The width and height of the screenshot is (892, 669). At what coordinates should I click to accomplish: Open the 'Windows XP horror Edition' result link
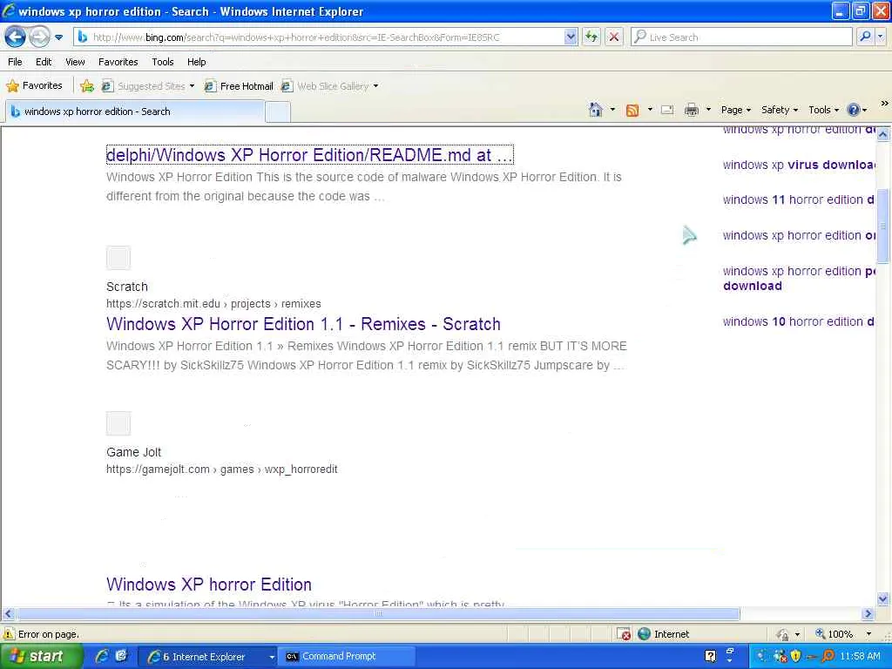pyautogui.click(x=209, y=585)
